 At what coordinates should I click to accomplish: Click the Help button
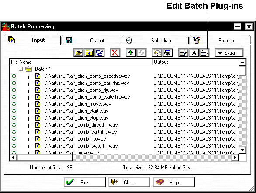point(174,182)
